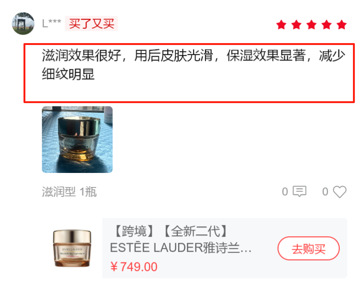The image size is (360, 284).
Task: Click the comment count number zero
Action: pyautogui.click(x=285, y=192)
